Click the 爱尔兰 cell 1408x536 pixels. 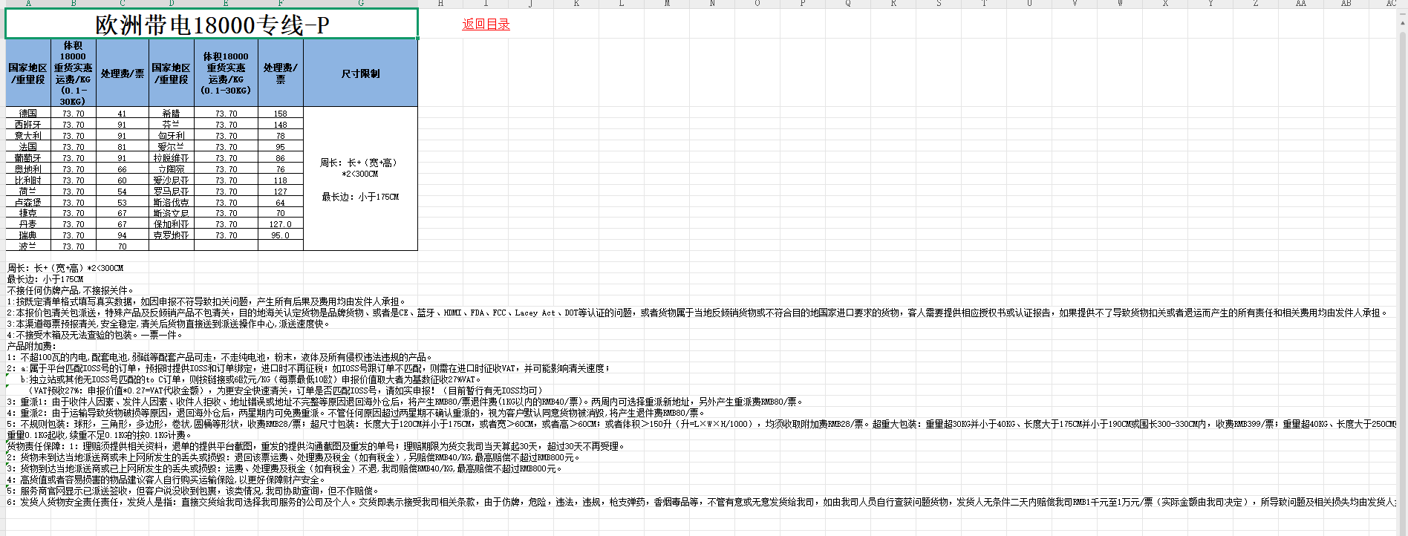point(172,147)
